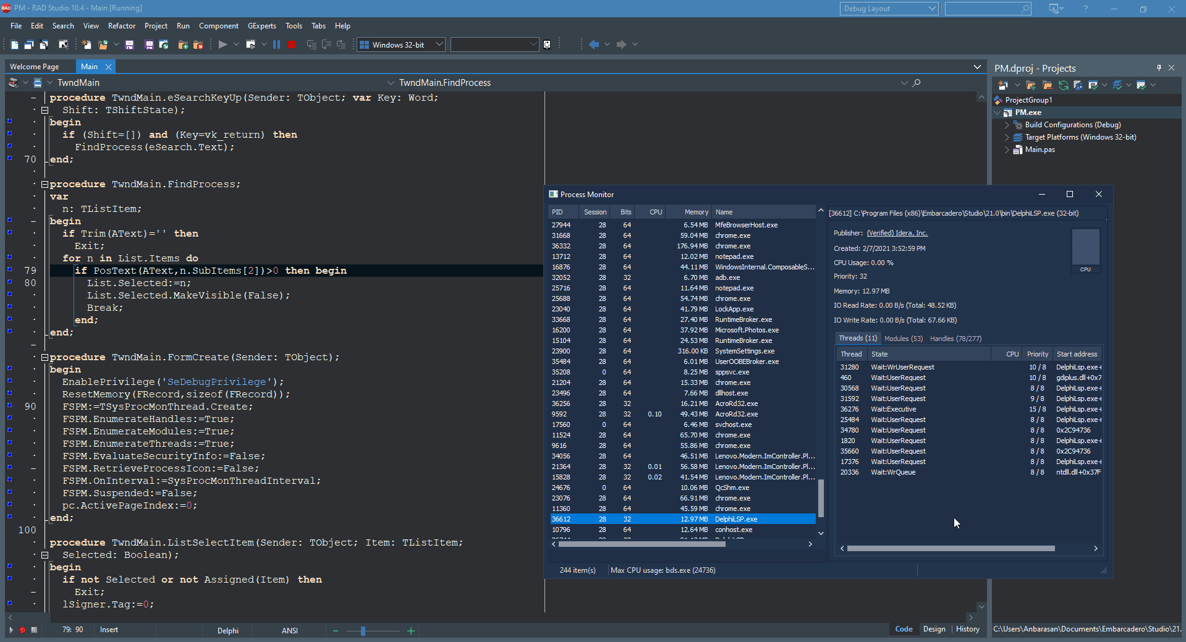This screenshot has height=642, width=1186.
Task: Switch to the Welcome Page tab
Action: [x=35, y=67]
